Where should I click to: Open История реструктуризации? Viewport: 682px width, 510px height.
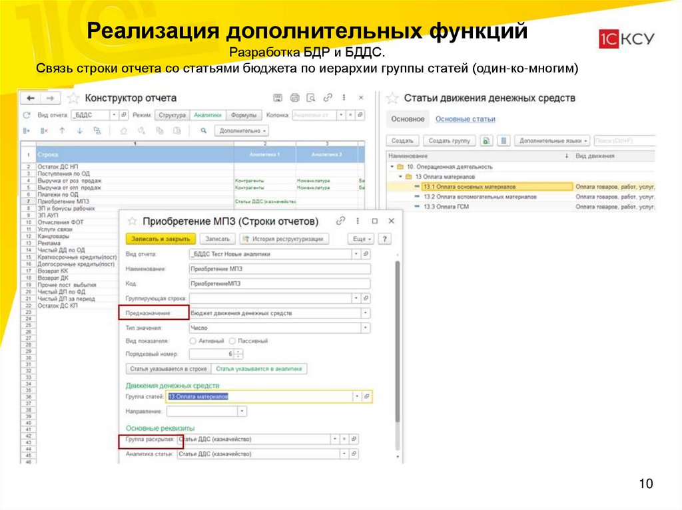tap(284, 239)
